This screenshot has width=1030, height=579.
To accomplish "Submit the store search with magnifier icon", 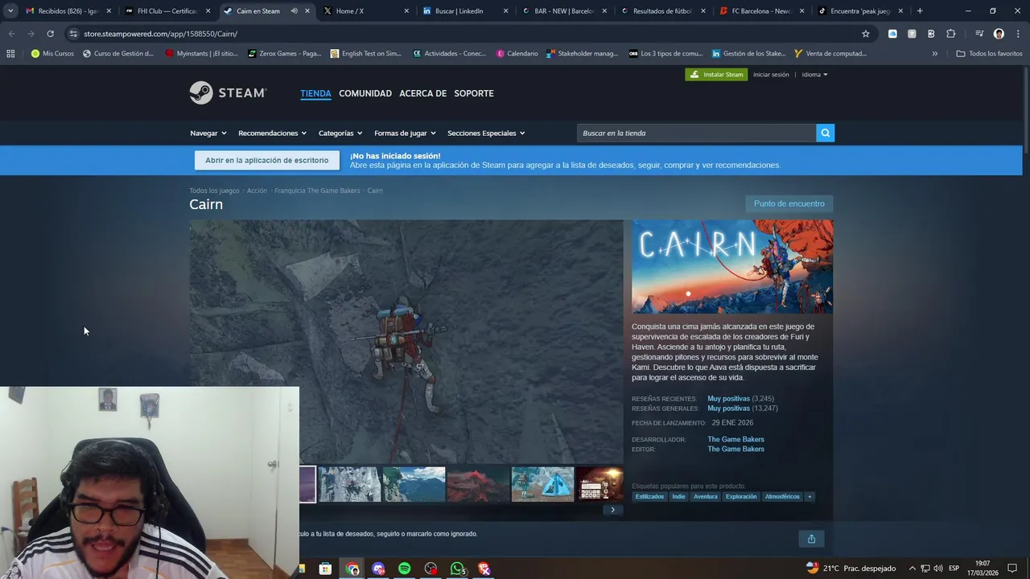I will (825, 133).
